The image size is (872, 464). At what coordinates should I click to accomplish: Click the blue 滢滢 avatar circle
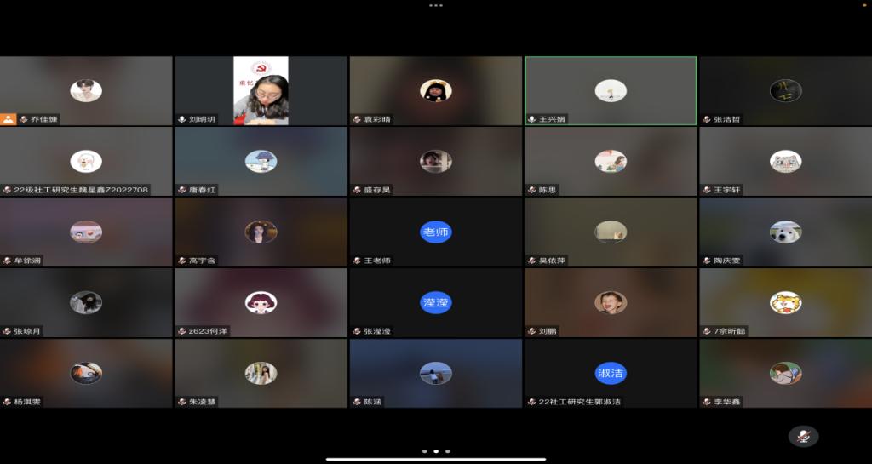tap(435, 302)
